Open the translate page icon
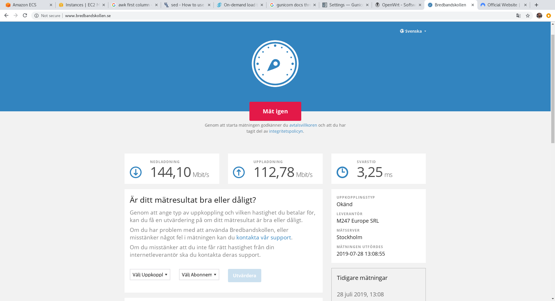 point(519,16)
